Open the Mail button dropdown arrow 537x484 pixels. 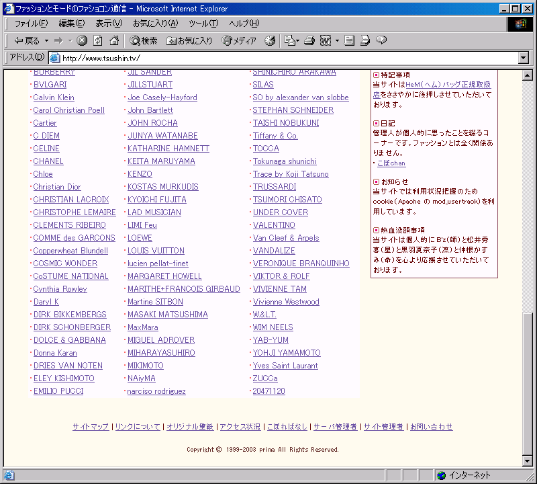click(297, 41)
